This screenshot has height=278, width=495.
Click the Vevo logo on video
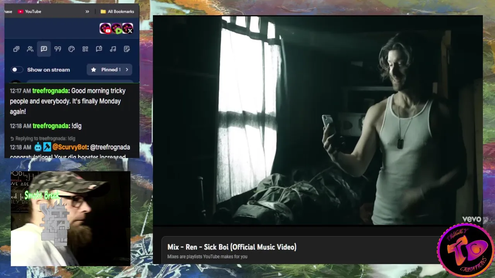coord(471,219)
